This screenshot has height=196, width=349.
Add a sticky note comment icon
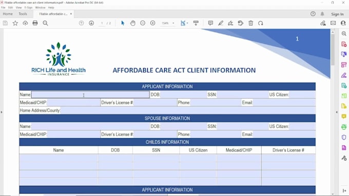[210, 23]
